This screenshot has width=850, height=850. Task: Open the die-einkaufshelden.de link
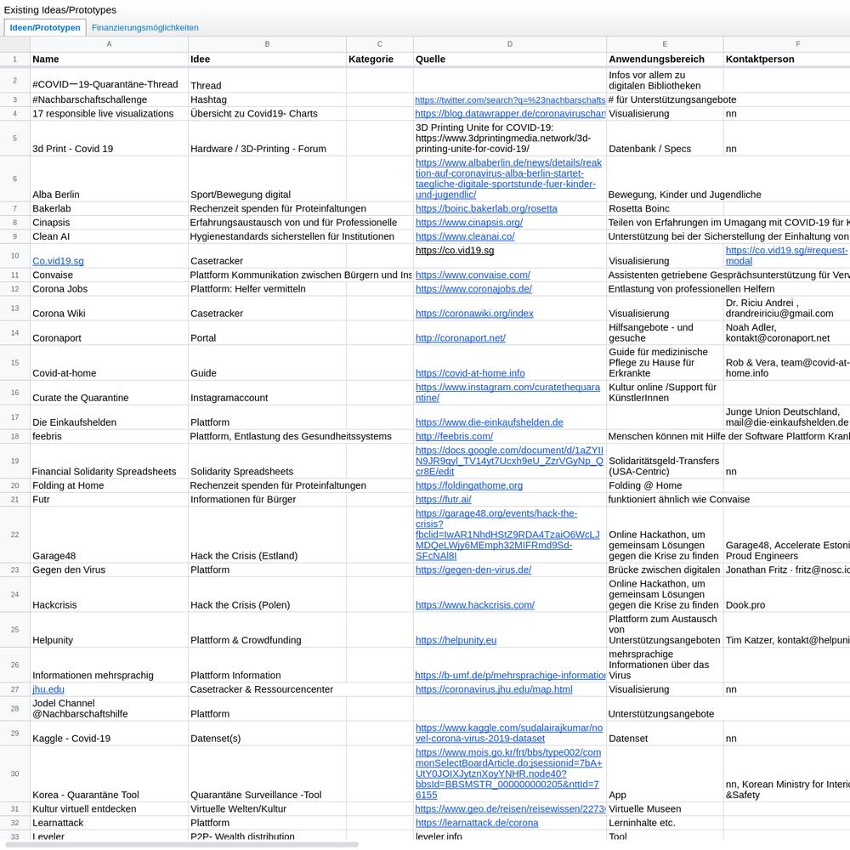tap(489, 422)
